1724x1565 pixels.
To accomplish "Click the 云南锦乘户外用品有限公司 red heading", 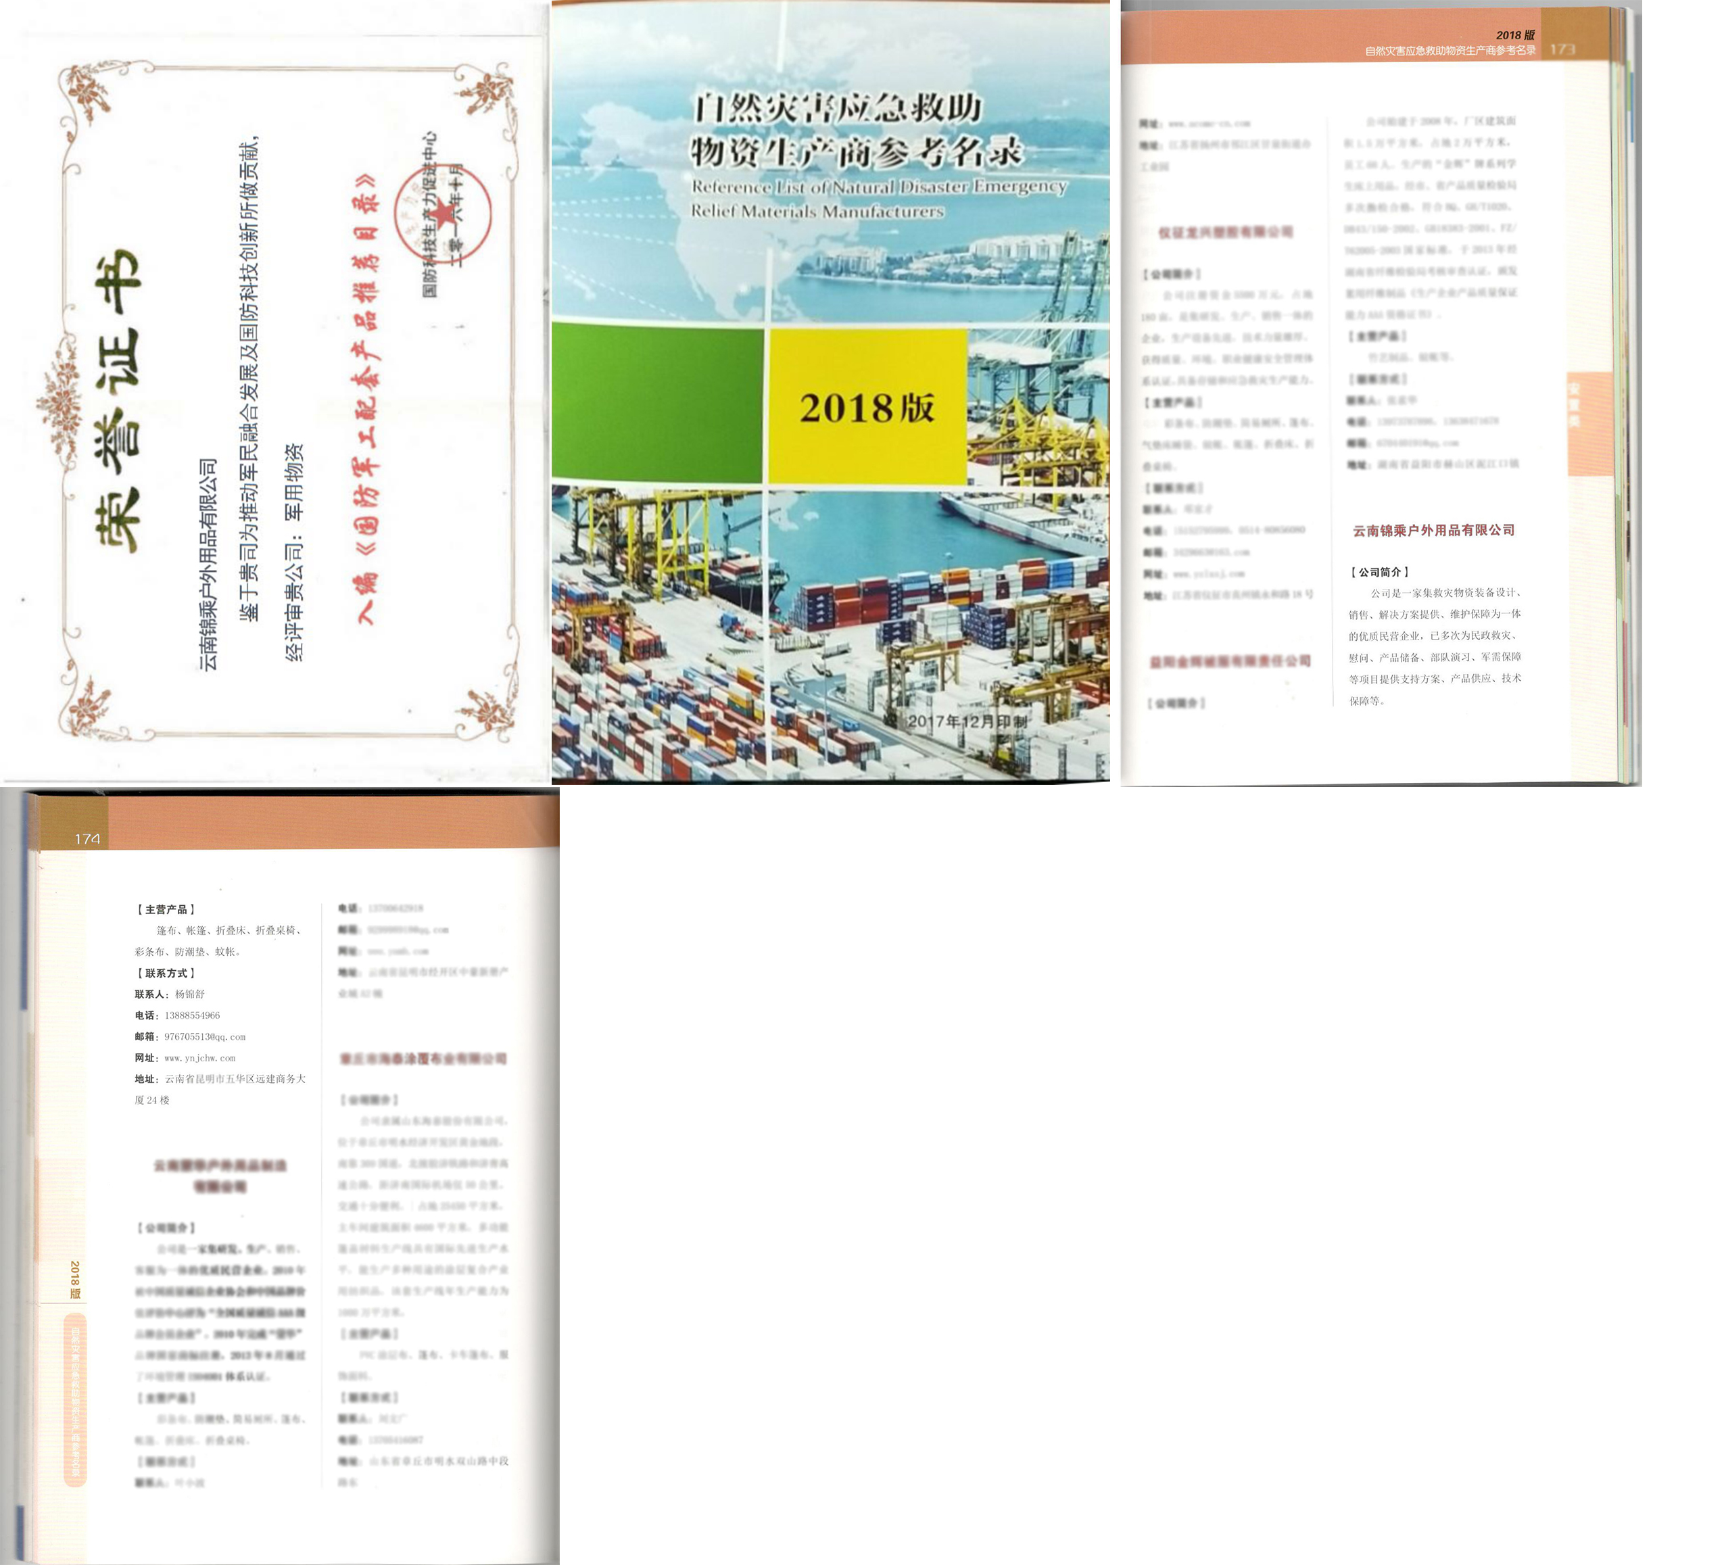I will 1433,530.
